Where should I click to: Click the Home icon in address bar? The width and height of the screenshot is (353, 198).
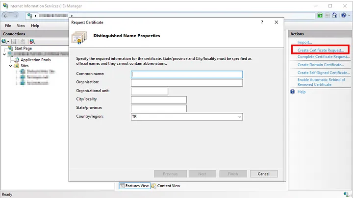334,15
